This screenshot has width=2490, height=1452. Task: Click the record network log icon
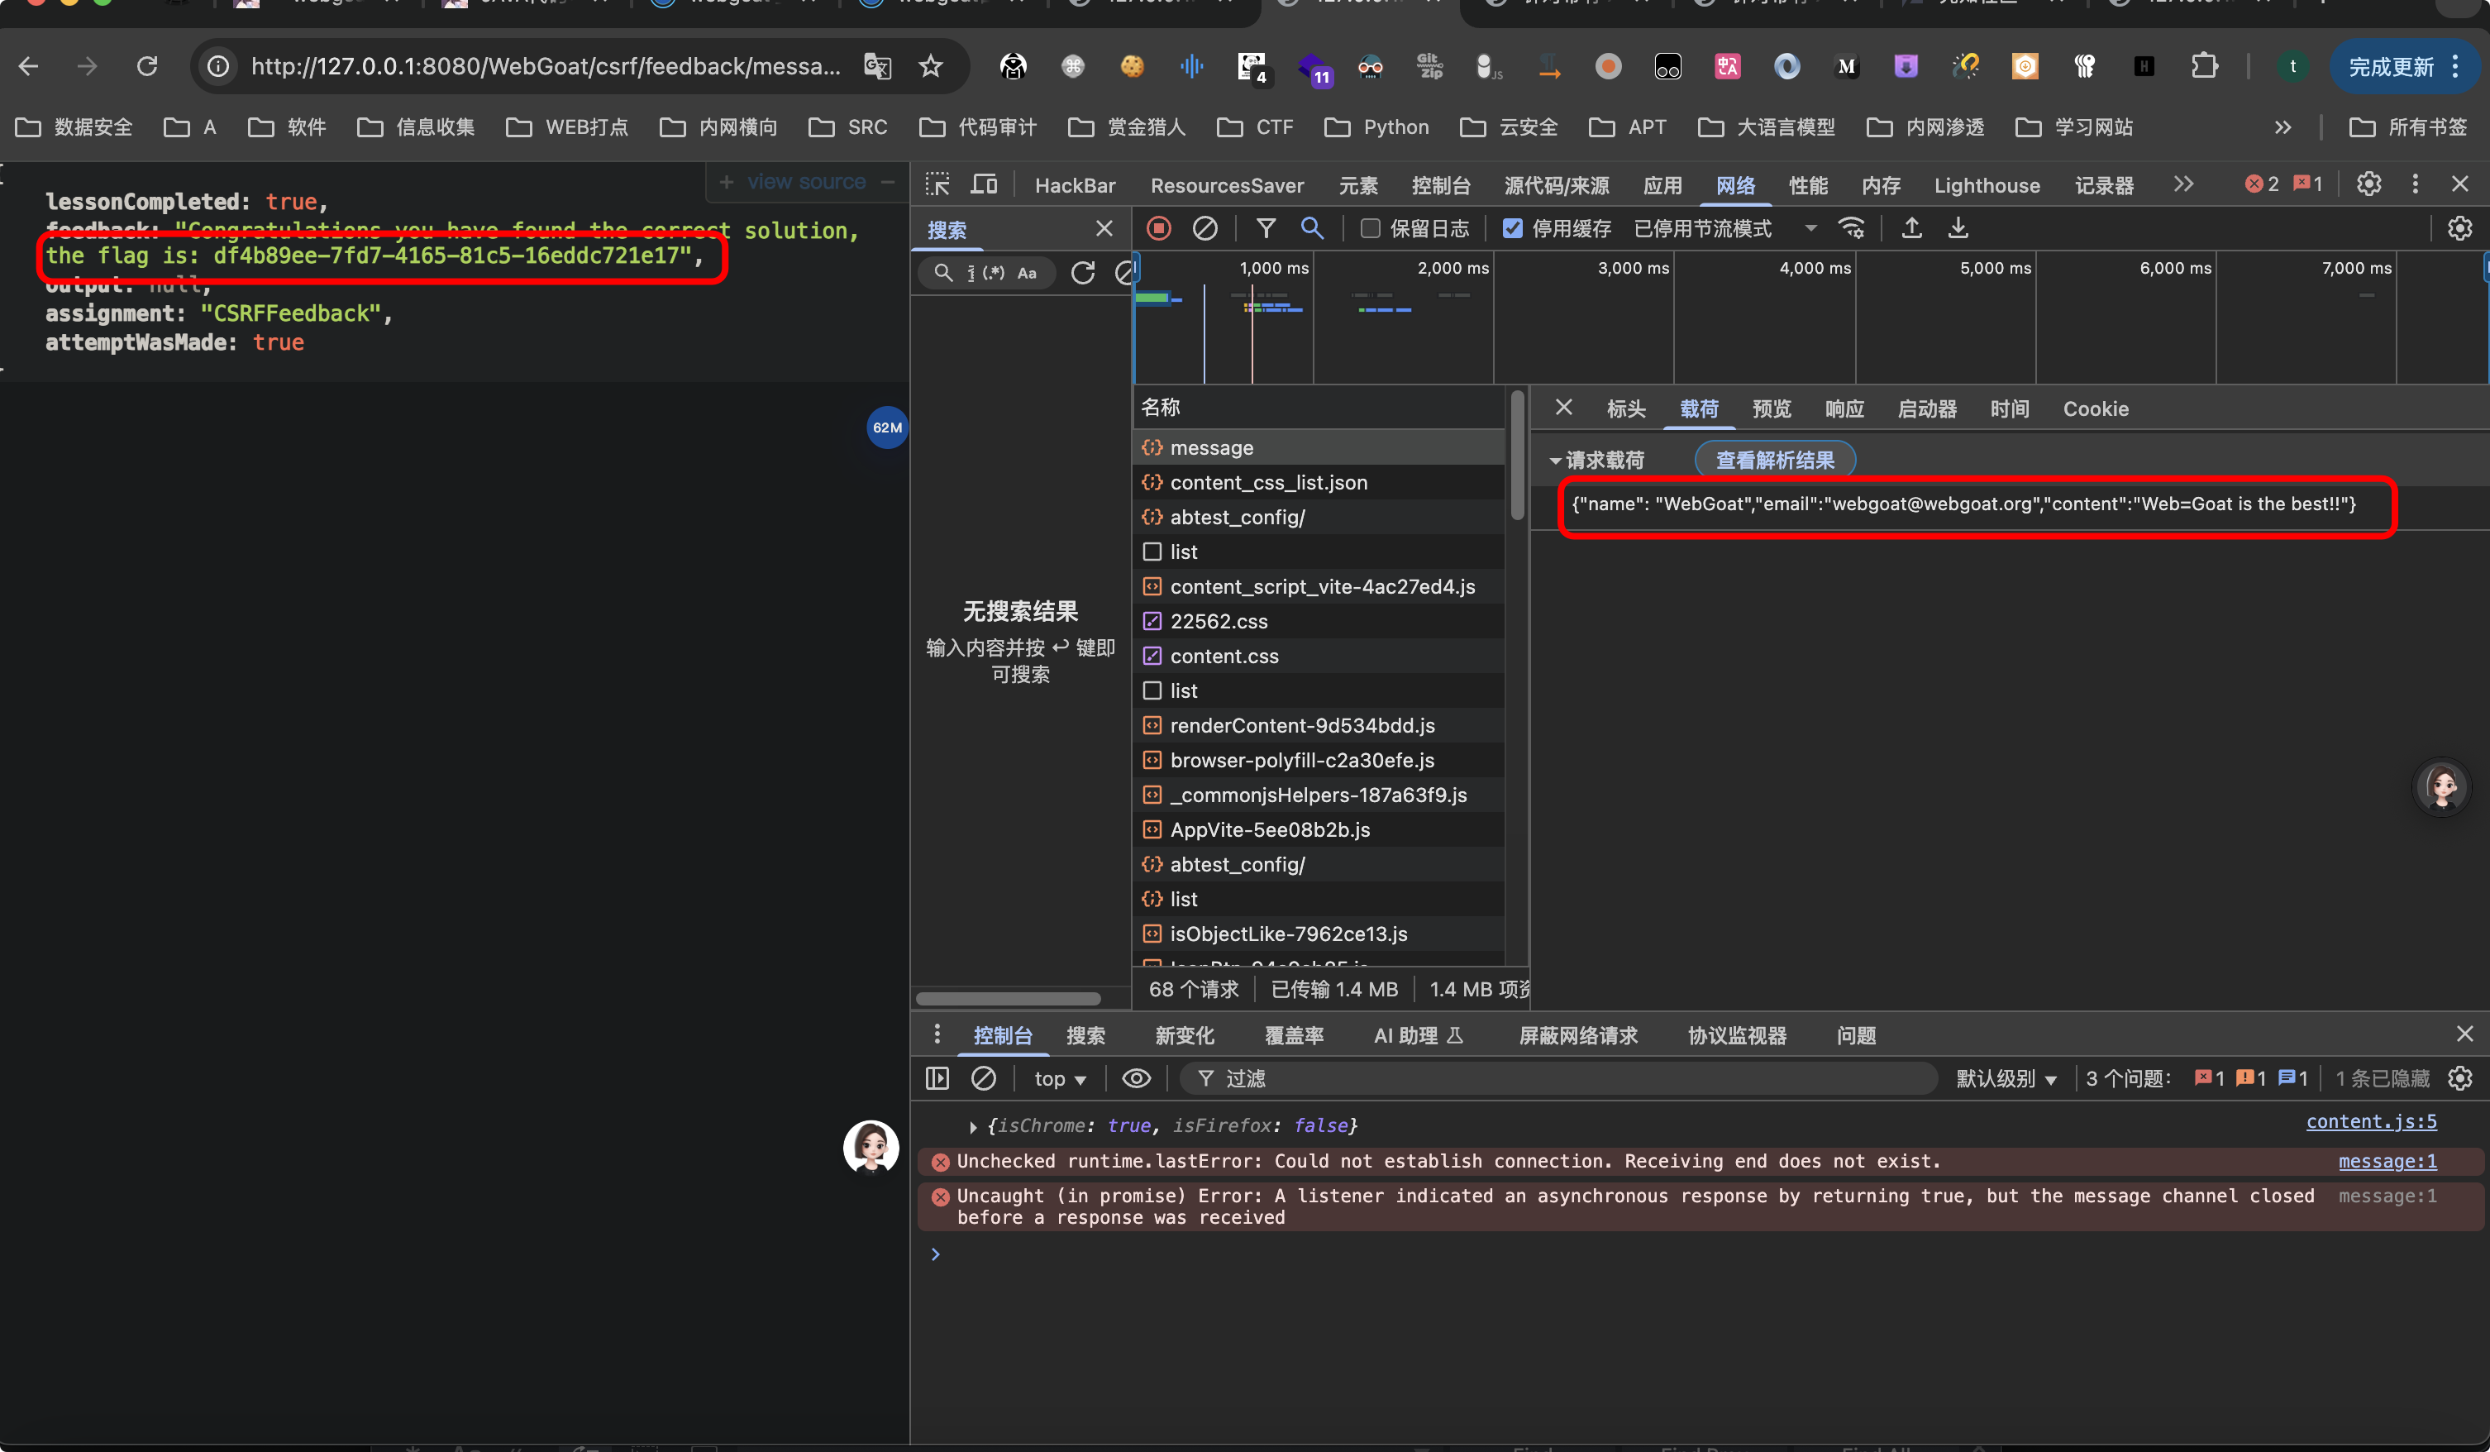click(1159, 228)
